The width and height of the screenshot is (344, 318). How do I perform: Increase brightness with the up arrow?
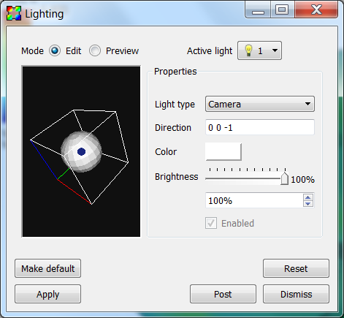[x=308, y=197]
